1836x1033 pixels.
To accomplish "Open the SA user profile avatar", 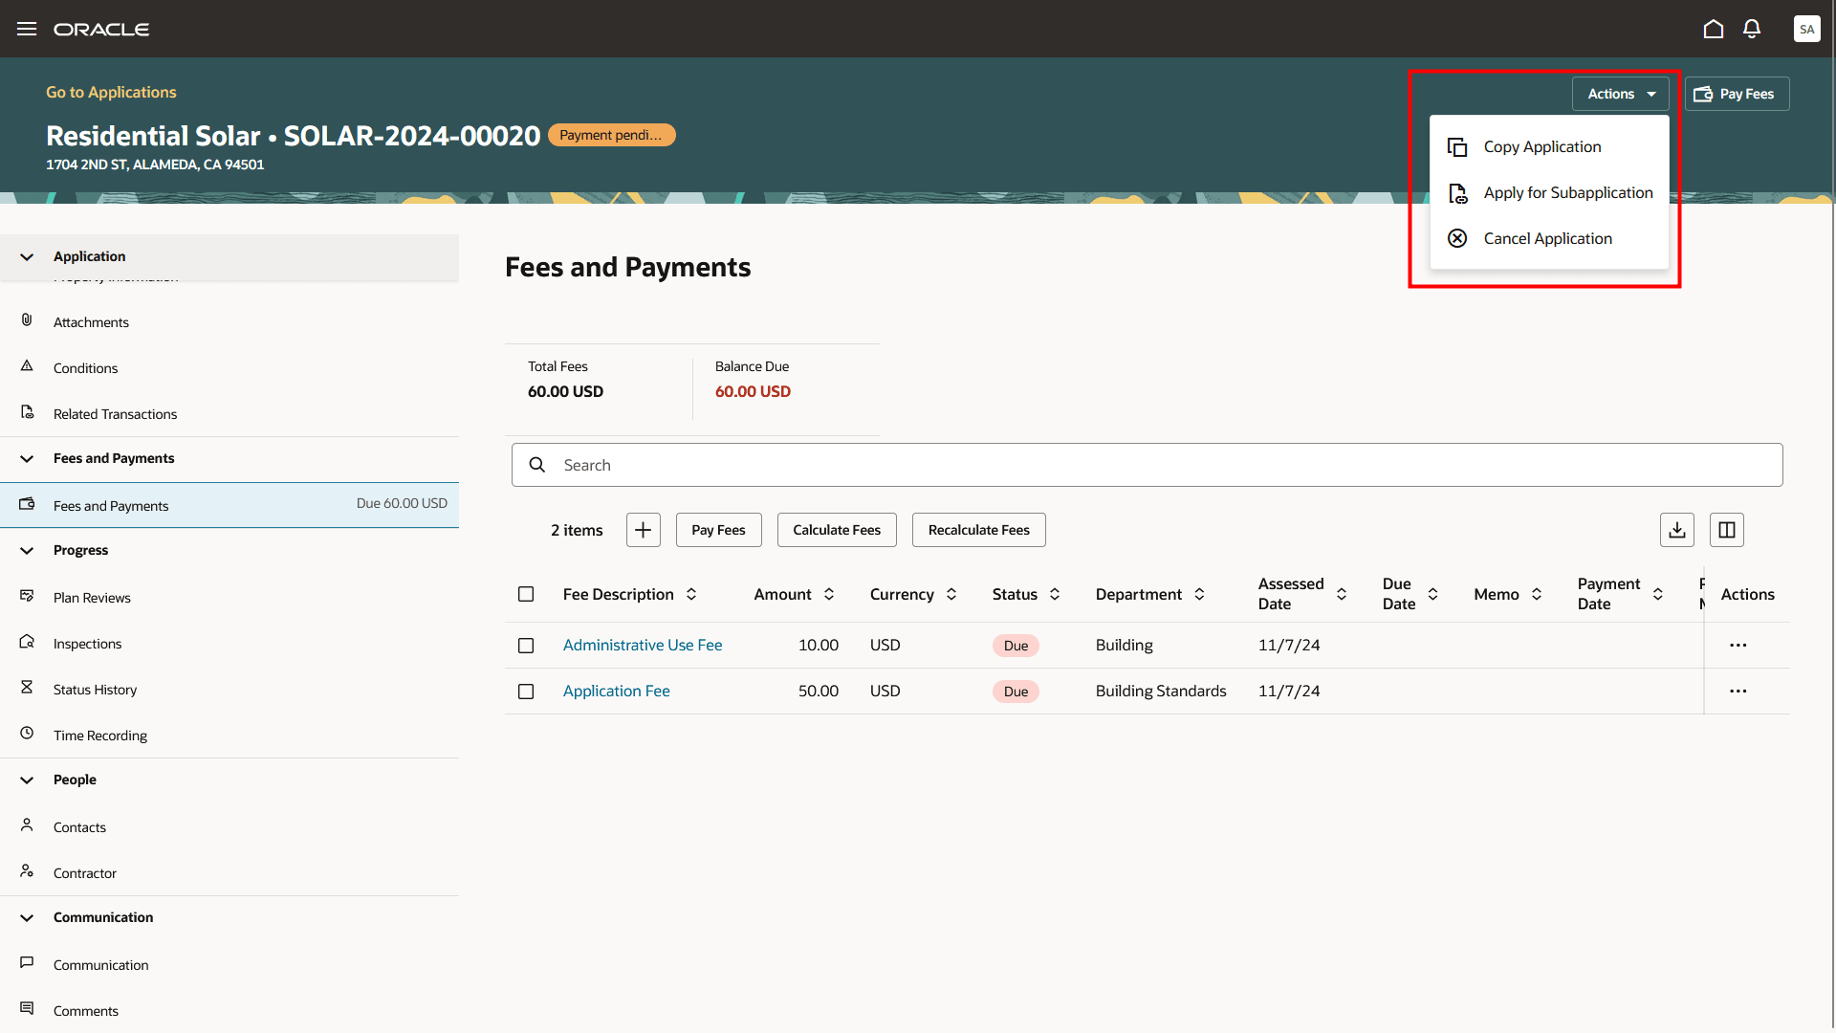I will 1806,29.
